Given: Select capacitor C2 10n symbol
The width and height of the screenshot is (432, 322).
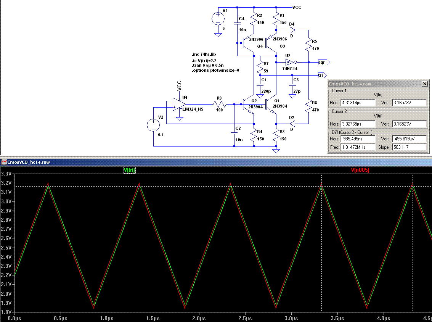Looking at the screenshot, I should 234,133.
